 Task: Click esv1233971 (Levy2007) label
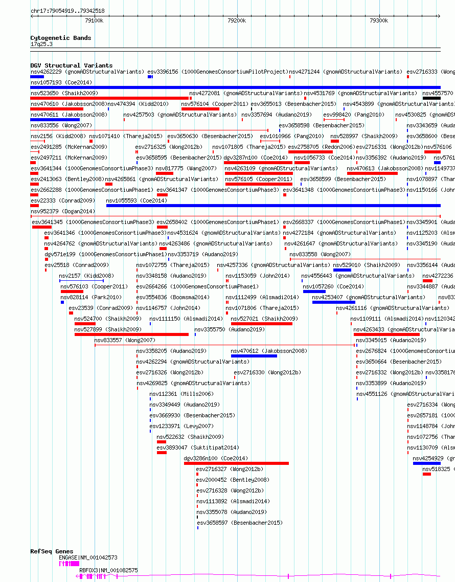pos(182,427)
